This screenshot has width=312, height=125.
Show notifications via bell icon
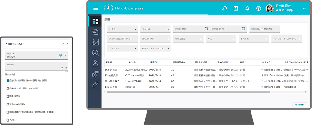247,9
